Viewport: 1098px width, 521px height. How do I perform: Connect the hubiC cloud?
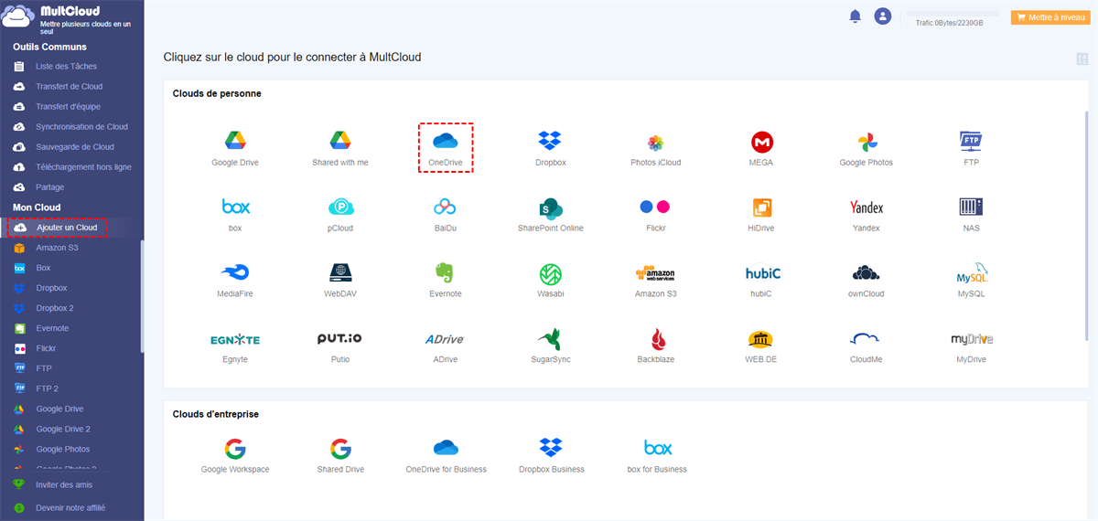point(761,281)
